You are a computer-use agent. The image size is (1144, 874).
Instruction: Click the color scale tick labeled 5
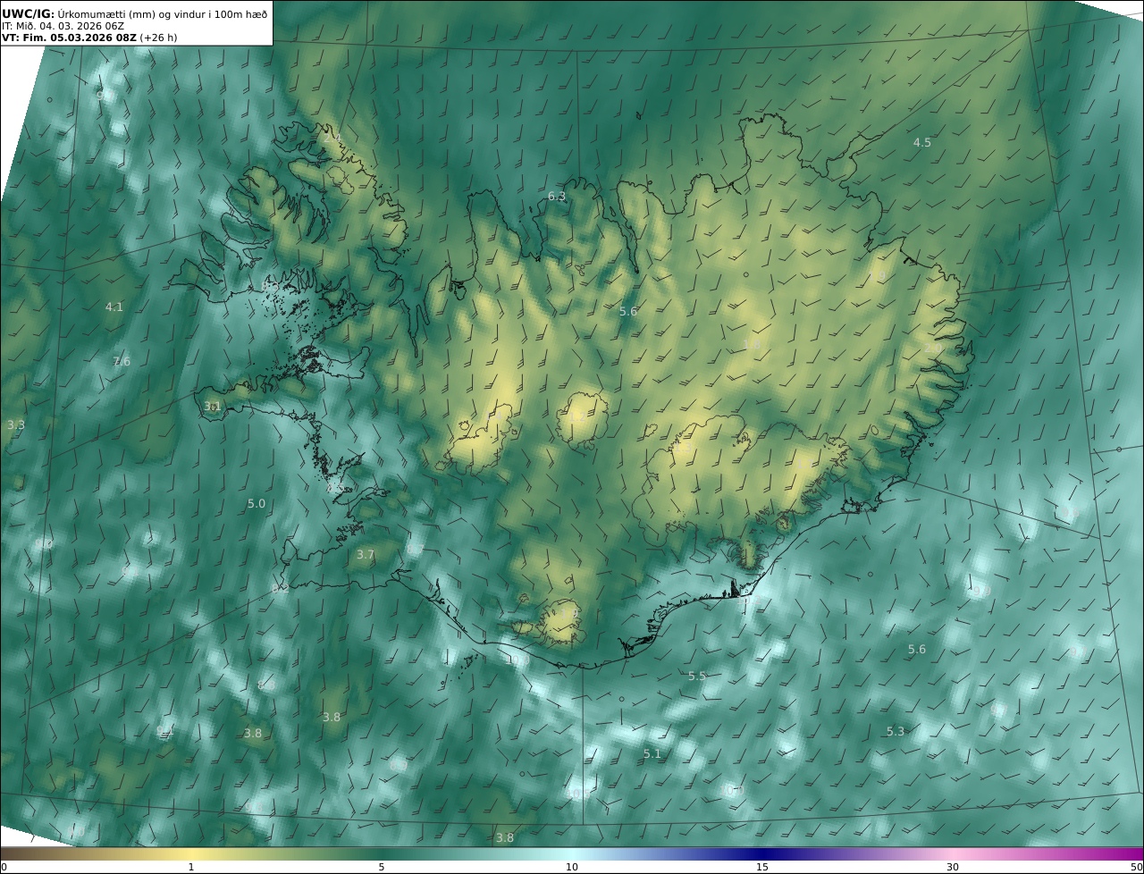click(382, 867)
